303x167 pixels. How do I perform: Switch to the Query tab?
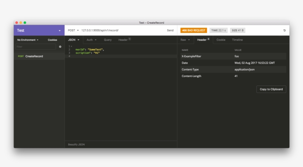(108, 40)
